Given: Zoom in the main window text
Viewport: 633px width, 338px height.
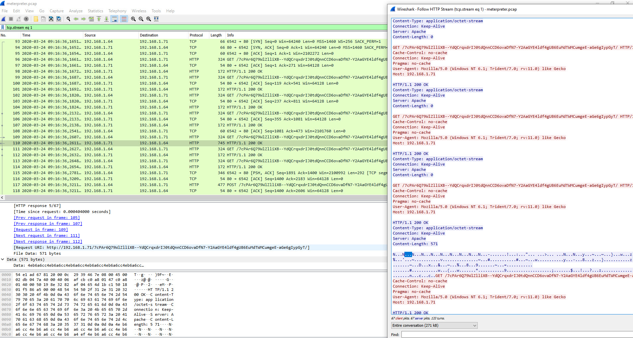Looking at the screenshot, I should point(133,19).
